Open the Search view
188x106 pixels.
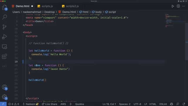click(x=5, y=17)
